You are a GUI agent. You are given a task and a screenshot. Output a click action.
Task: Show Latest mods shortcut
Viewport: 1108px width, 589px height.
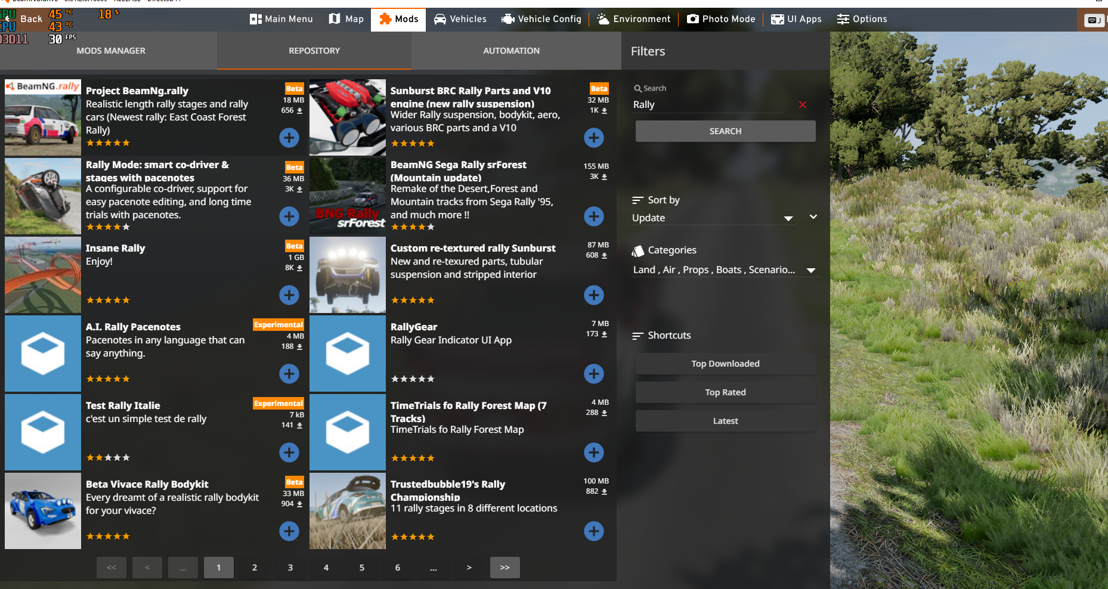click(726, 421)
